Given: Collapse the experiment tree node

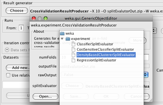Looking at the screenshot, I should click(62, 39).
